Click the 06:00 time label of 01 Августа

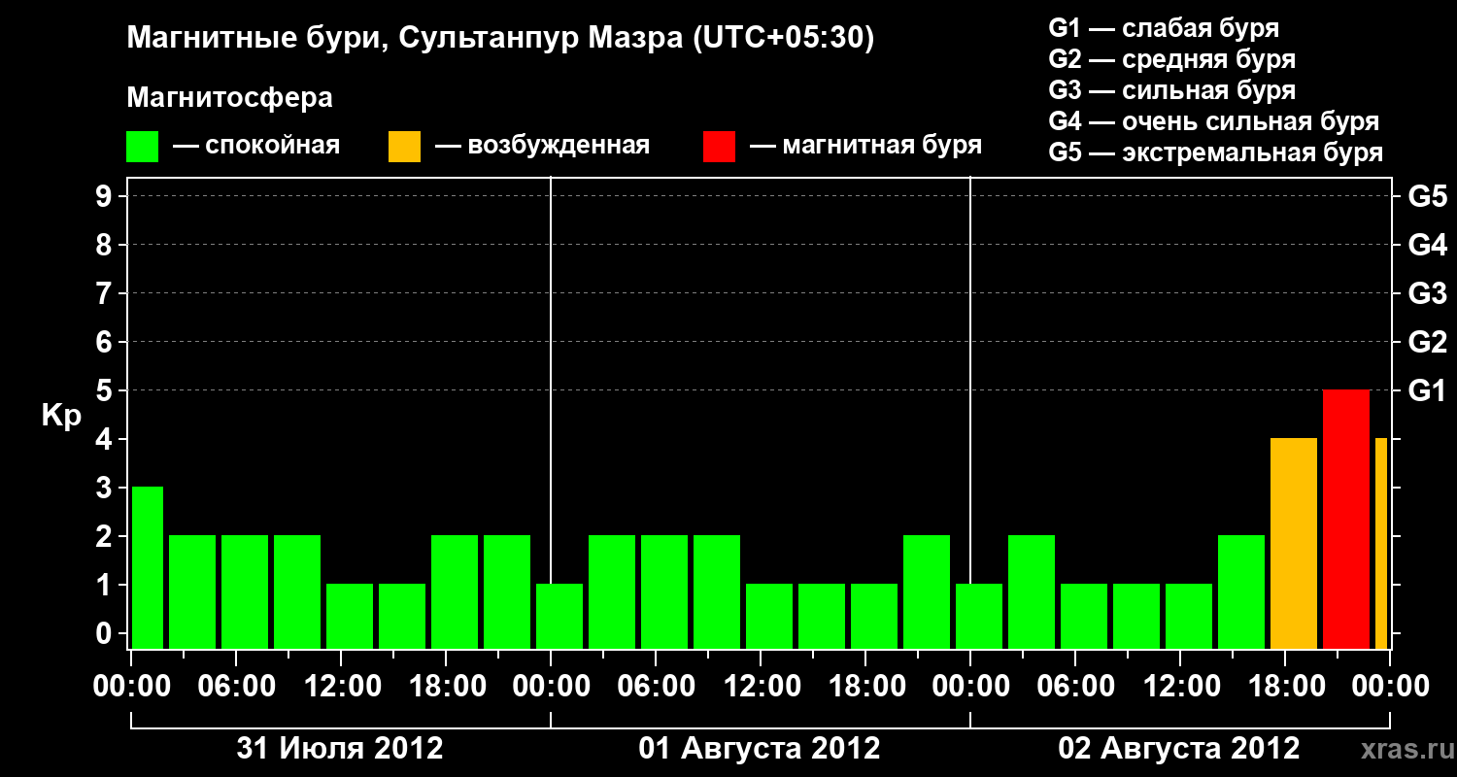point(655,687)
